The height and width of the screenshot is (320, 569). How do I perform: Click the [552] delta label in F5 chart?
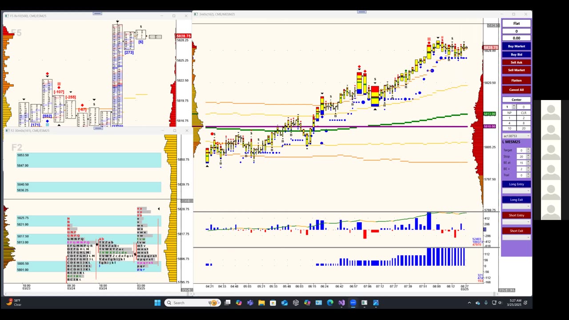[x=47, y=116]
